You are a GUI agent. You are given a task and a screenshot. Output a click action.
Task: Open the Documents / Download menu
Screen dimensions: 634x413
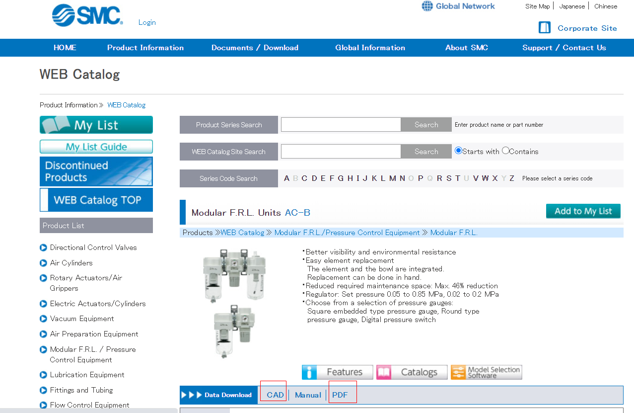click(255, 48)
